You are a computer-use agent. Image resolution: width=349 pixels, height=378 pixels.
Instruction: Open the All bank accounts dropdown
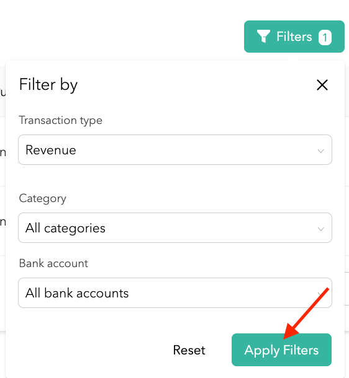175,293
